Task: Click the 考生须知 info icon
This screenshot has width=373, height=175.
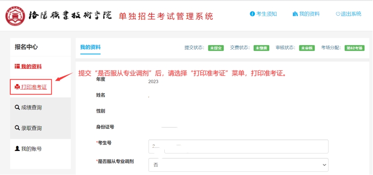Action: [x=252, y=14]
